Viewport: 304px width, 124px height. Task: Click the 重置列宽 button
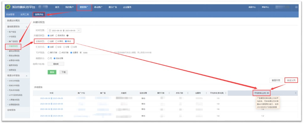point(276,80)
